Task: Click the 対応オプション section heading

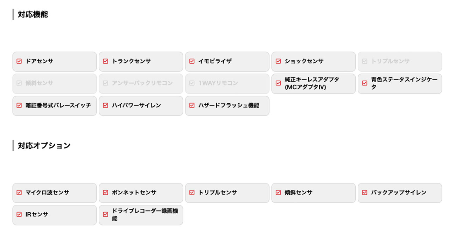Action: pos(44,146)
